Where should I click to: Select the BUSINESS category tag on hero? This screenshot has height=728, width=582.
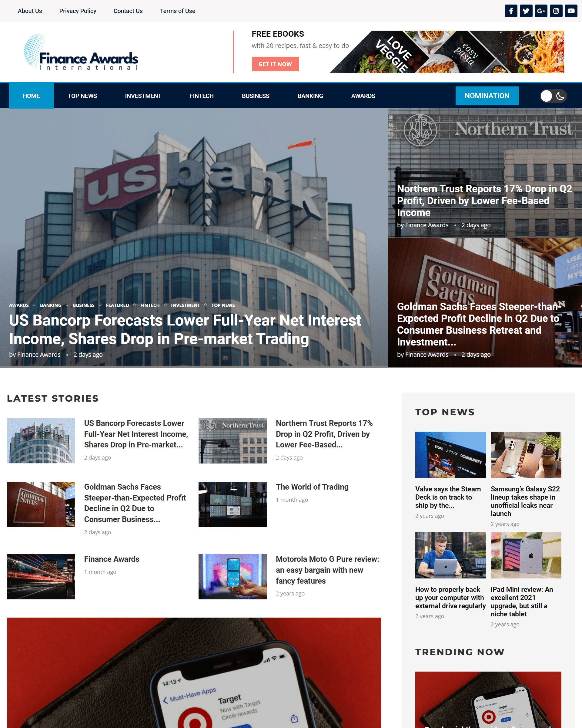(x=83, y=305)
